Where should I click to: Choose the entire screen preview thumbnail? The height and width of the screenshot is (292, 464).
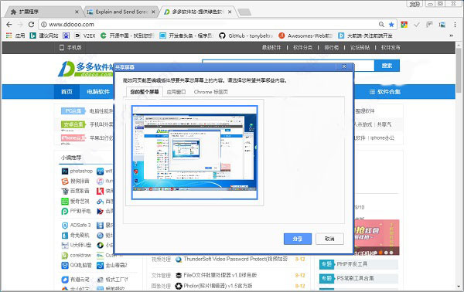[194, 152]
